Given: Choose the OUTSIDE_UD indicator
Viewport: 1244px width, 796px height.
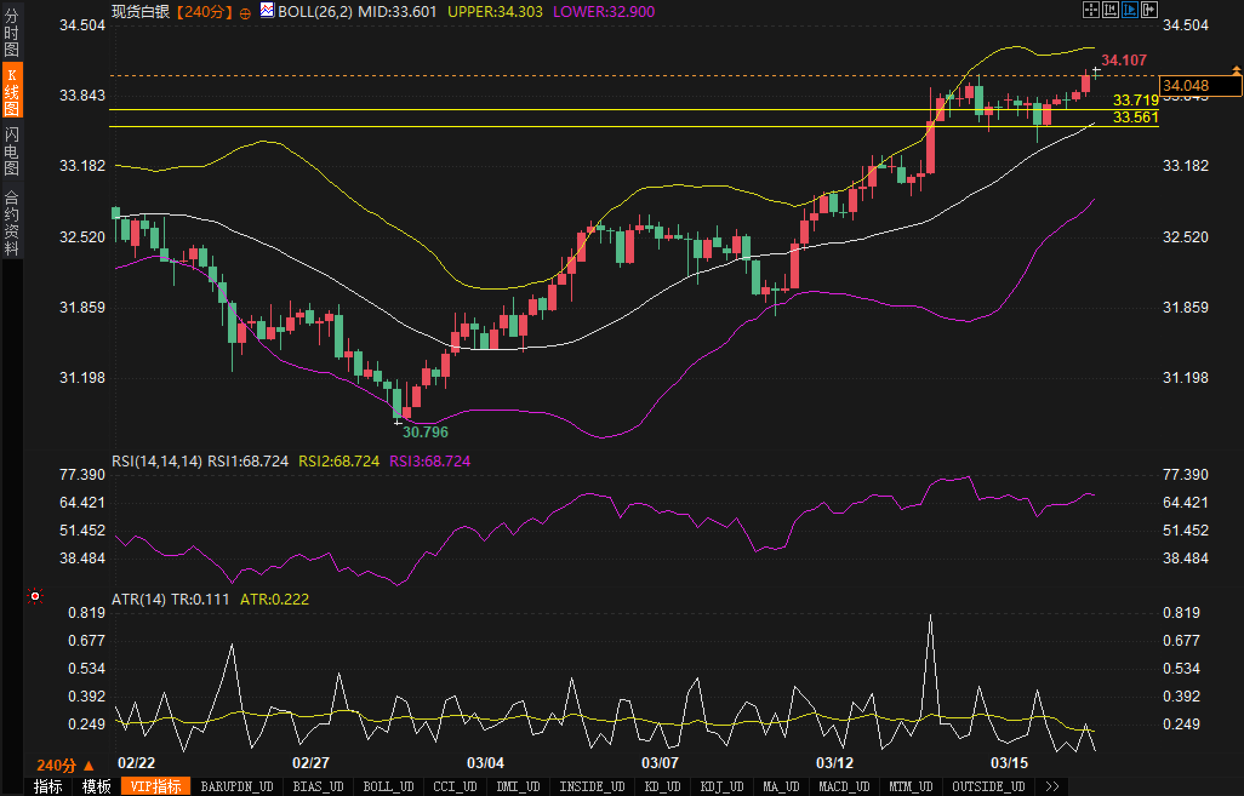Looking at the screenshot, I should coord(989,786).
